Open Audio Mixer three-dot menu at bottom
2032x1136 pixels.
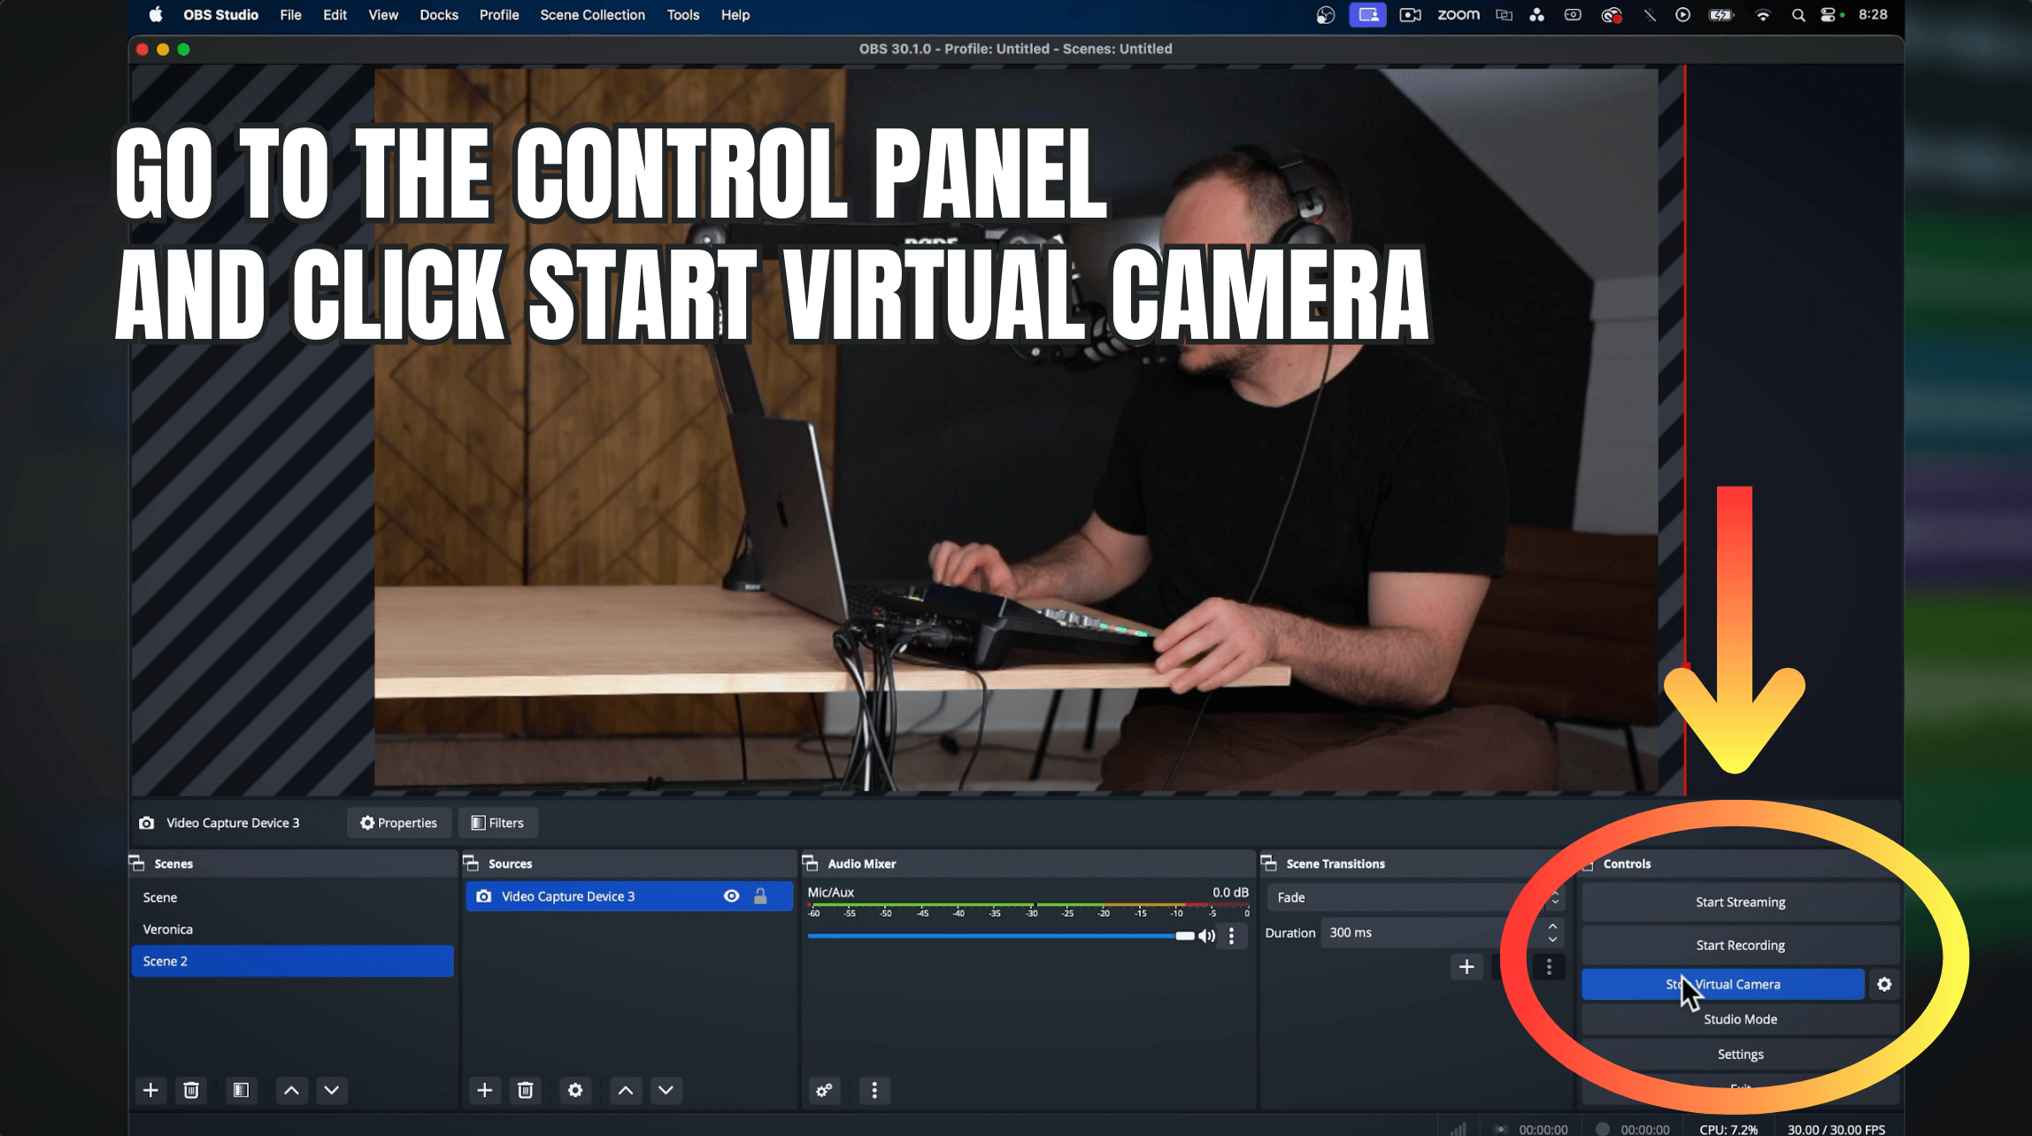click(x=874, y=1090)
